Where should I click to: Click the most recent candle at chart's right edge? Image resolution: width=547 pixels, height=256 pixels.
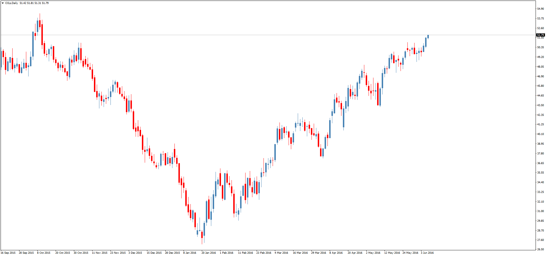tap(428, 37)
